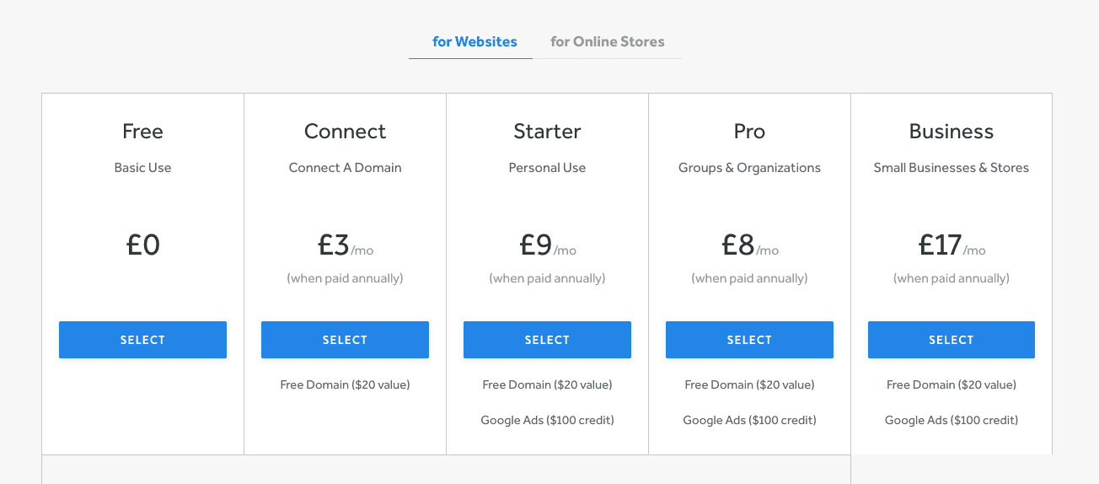This screenshot has width=1099, height=484.
Task: Click the £3/mo Connect price
Action: 345,245
